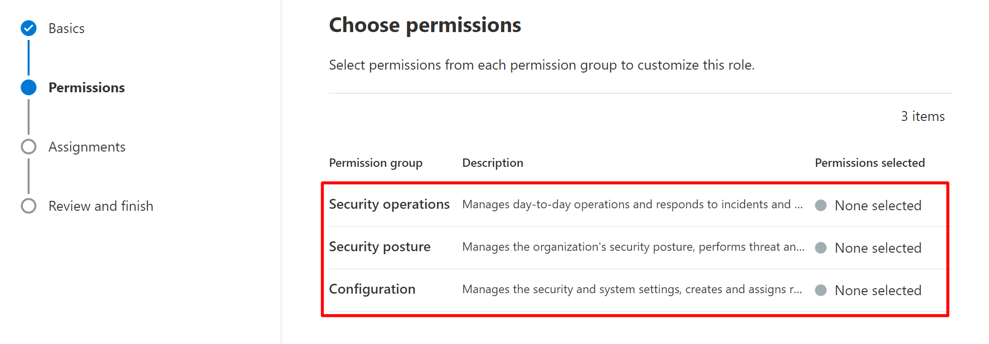This screenshot has height=344, width=989.
Task: Click the Review and finish step circle
Action: tap(29, 206)
